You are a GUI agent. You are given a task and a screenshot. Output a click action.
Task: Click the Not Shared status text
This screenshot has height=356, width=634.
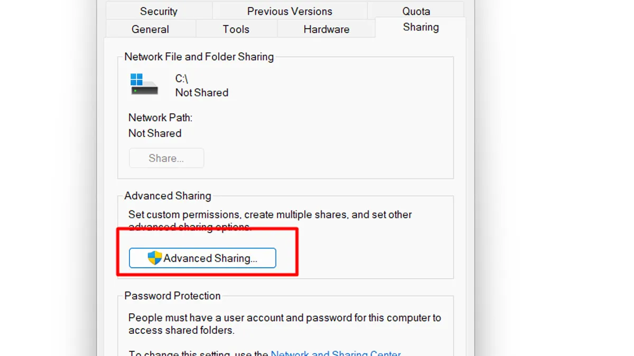(155, 133)
